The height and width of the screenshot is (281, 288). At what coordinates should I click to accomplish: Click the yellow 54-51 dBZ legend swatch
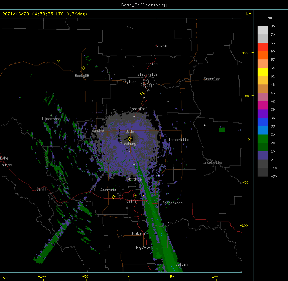tap(263, 72)
